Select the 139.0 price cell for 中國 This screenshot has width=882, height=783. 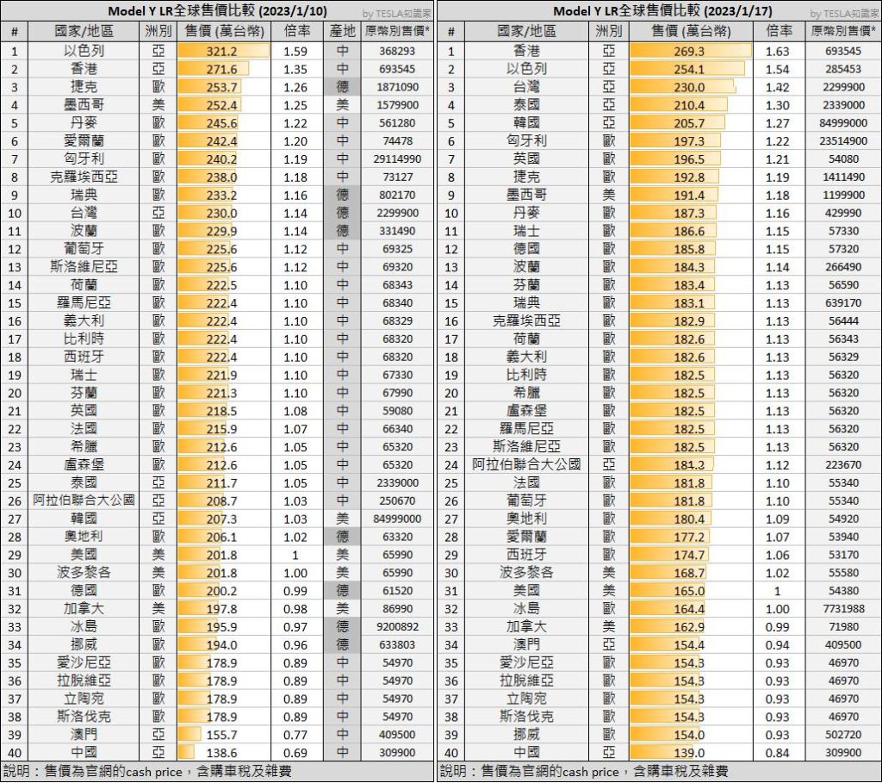[689, 752]
